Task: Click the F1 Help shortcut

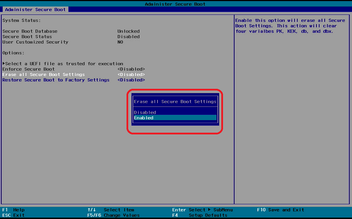Action: point(13,210)
